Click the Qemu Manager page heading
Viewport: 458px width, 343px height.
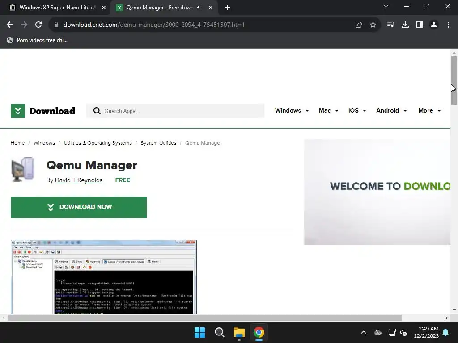[x=92, y=165]
